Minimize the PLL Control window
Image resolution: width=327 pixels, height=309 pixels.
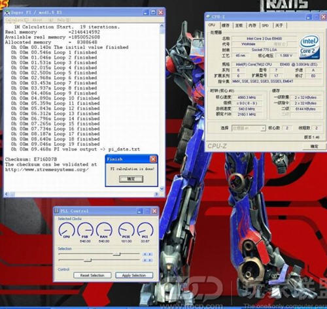(x=140, y=211)
